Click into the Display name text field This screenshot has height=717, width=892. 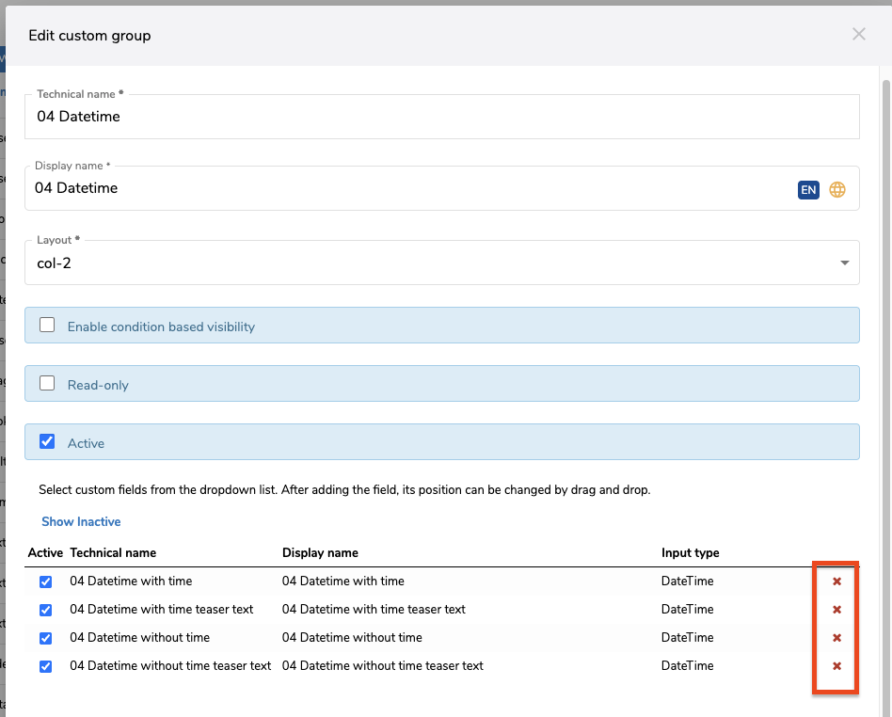click(x=405, y=189)
